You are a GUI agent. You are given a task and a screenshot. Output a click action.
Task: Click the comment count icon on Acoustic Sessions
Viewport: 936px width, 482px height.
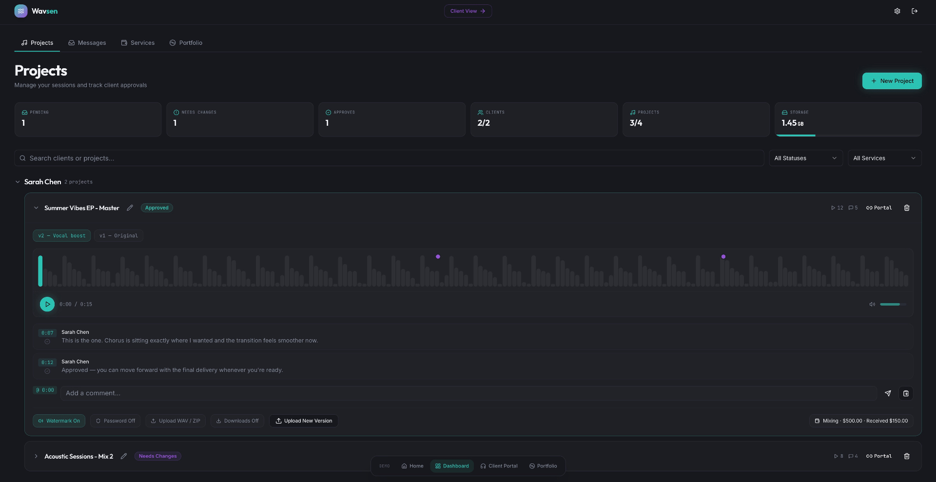tap(851, 456)
